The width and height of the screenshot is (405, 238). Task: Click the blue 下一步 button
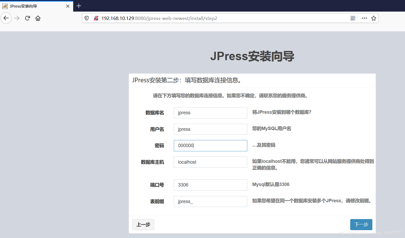click(x=361, y=225)
